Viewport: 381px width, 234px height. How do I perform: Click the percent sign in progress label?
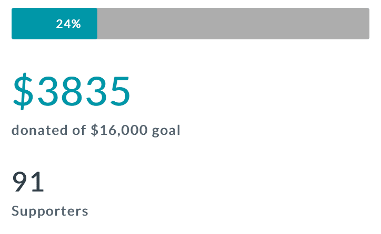coord(76,24)
